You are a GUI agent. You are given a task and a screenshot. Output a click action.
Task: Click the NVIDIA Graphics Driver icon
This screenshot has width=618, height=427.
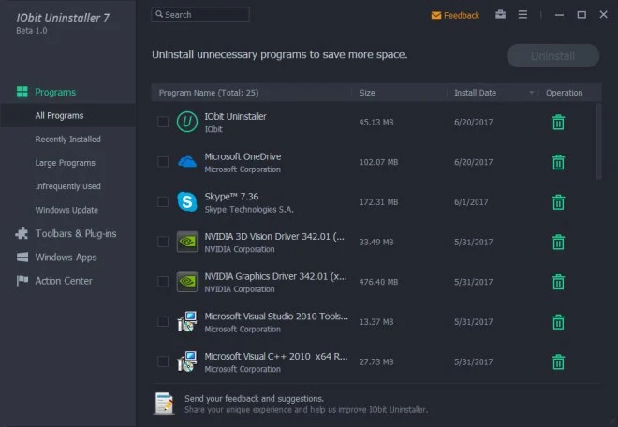(x=187, y=282)
